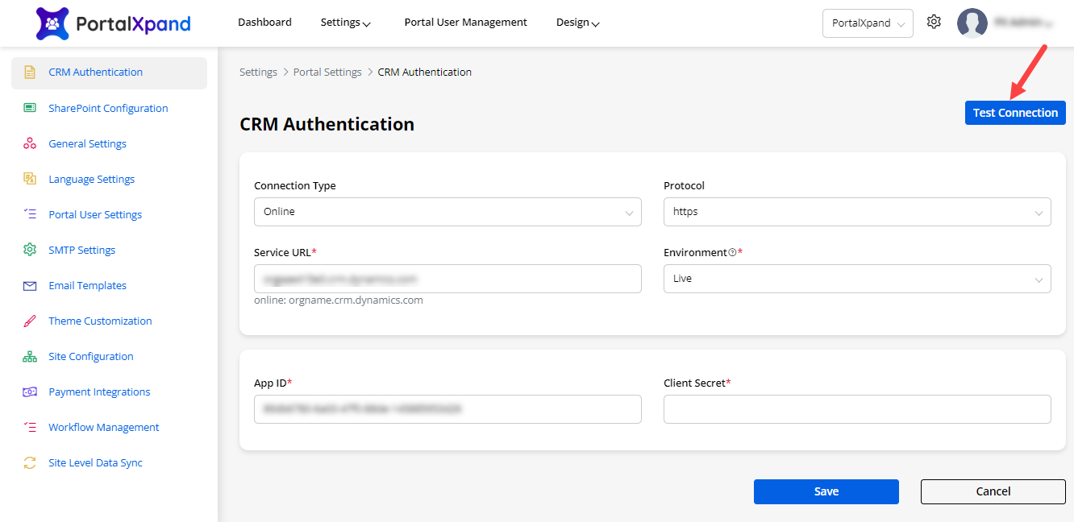The height and width of the screenshot is (522, 1074).
Task: Open the PortalXpand portal selector dropdown
Action: [x=868, y=23]
